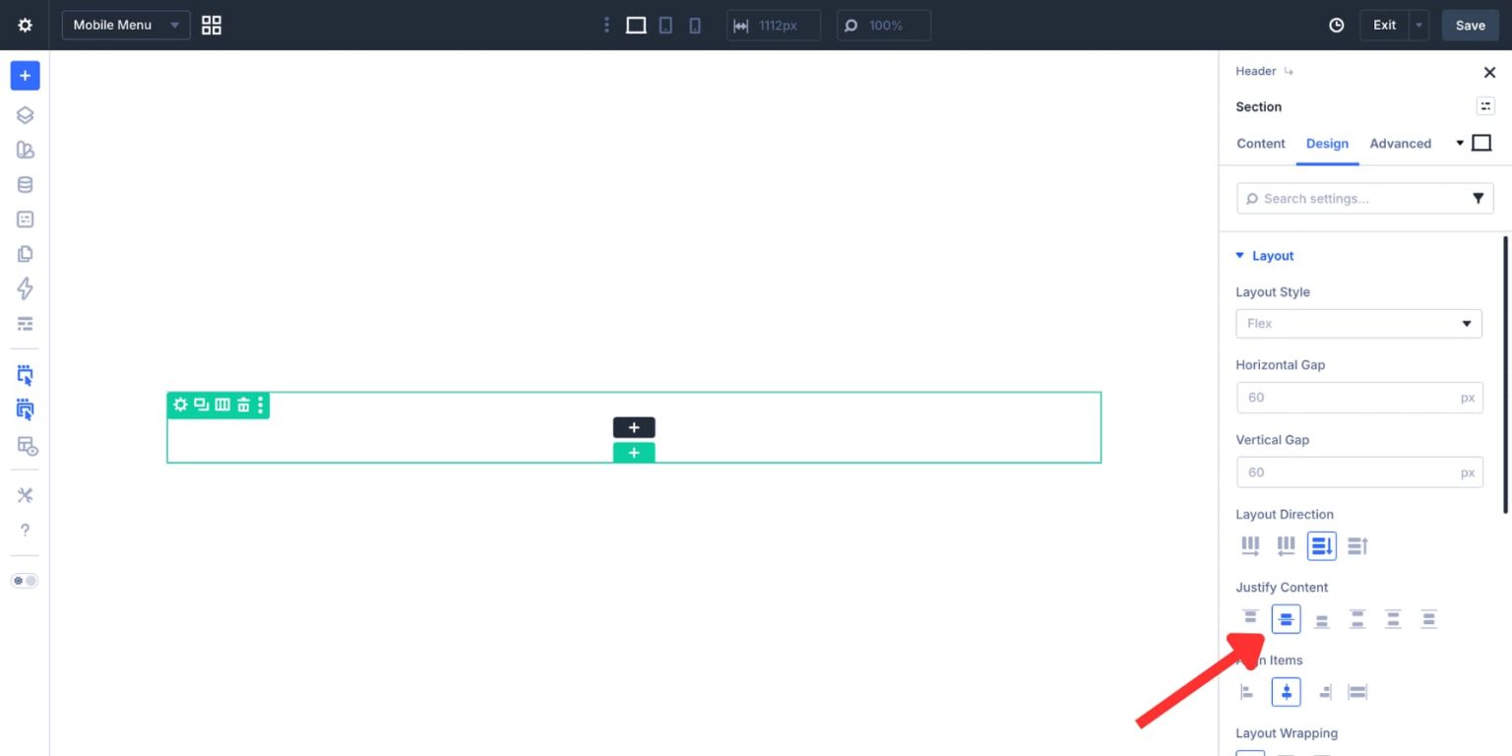Click the black plus button in the section
This screenshot has width=1512, height=756.
tap(634, 428)
